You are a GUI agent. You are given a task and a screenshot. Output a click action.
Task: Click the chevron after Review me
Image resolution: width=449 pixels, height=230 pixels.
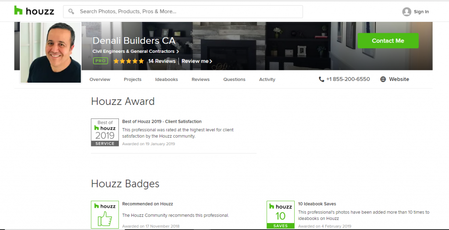211,61
